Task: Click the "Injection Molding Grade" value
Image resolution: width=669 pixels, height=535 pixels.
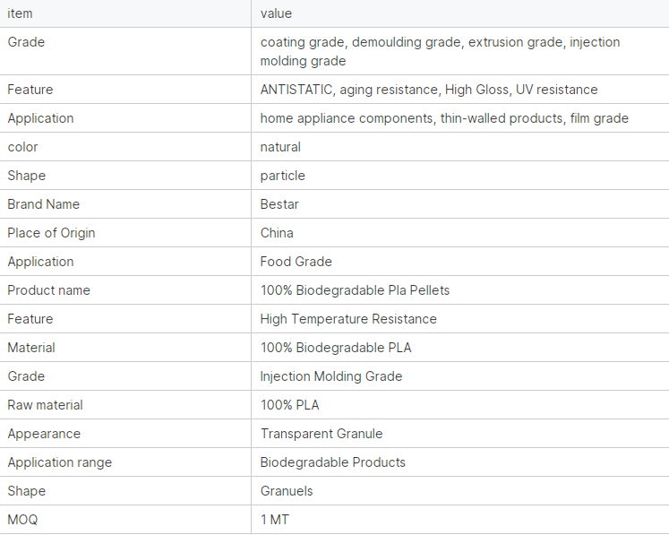Action: pyautogui.click(x=330, y=376)
